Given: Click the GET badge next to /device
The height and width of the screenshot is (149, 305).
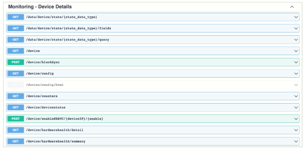Looking at the screenshot, I should (x=16, y=51).
